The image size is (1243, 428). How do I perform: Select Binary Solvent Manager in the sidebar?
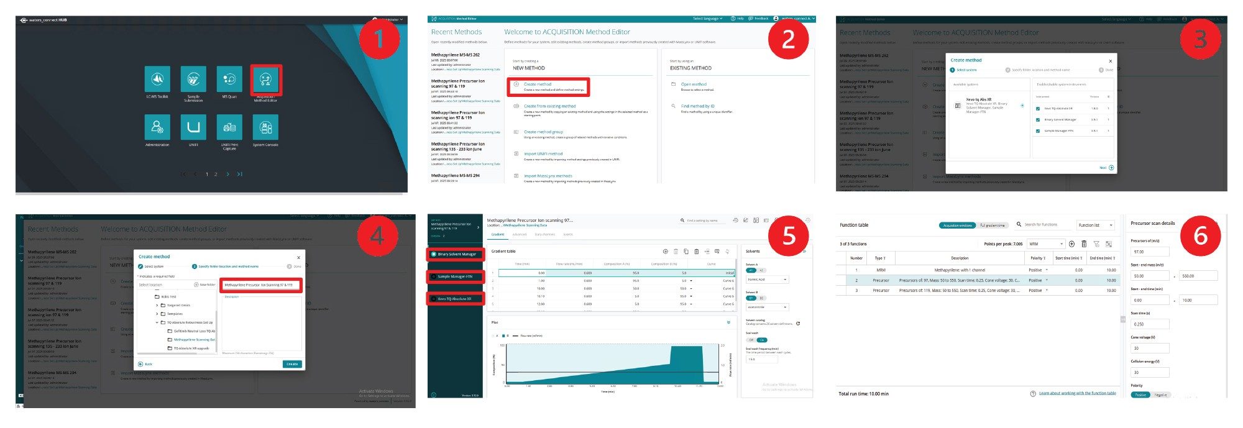point(456,254)
